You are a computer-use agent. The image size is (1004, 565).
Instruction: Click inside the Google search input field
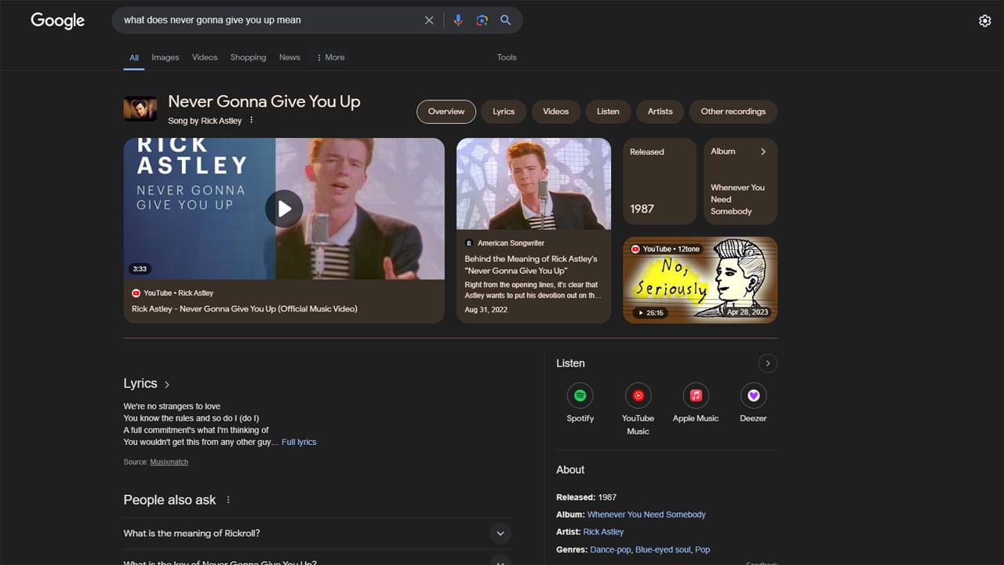click(267, 20)
